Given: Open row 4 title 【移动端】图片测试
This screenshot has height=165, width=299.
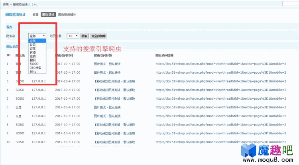Looking at the screenshot, I should [x=114, y=90].
